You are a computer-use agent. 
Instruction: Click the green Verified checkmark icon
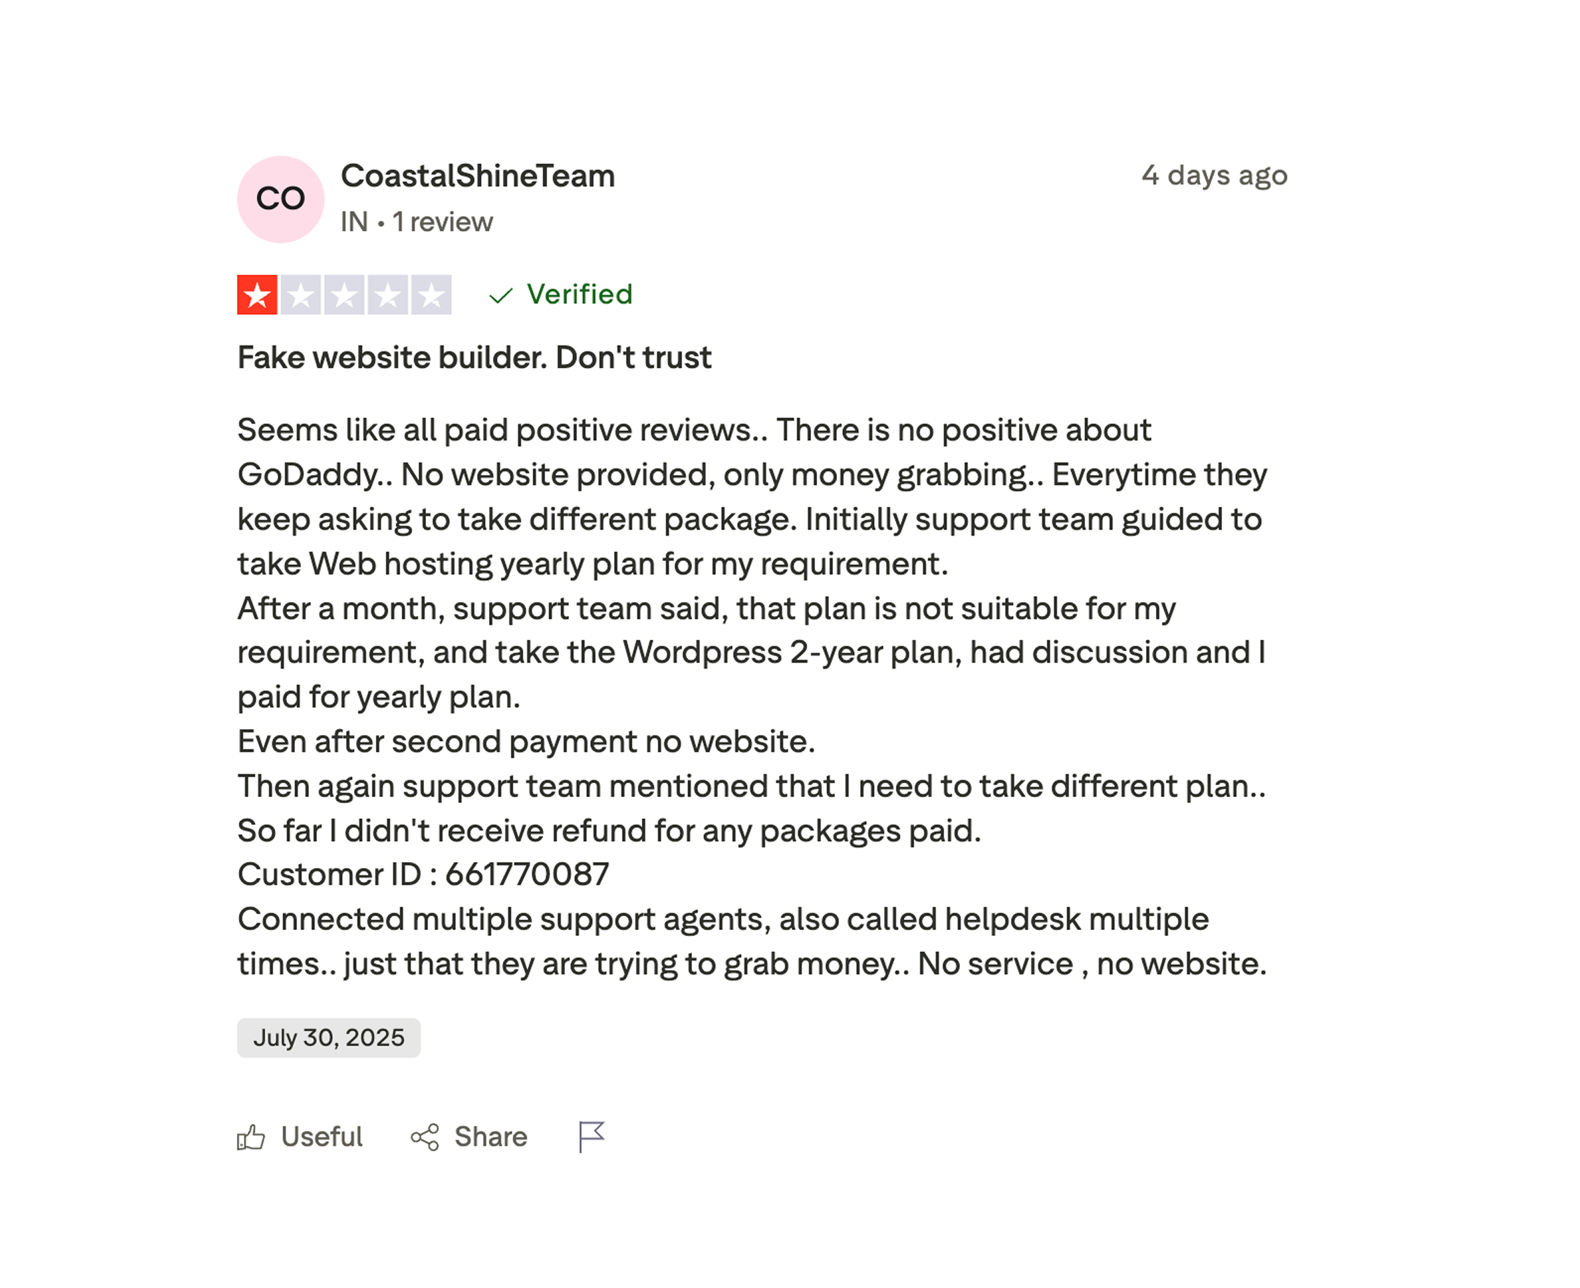tap(501, 295)
